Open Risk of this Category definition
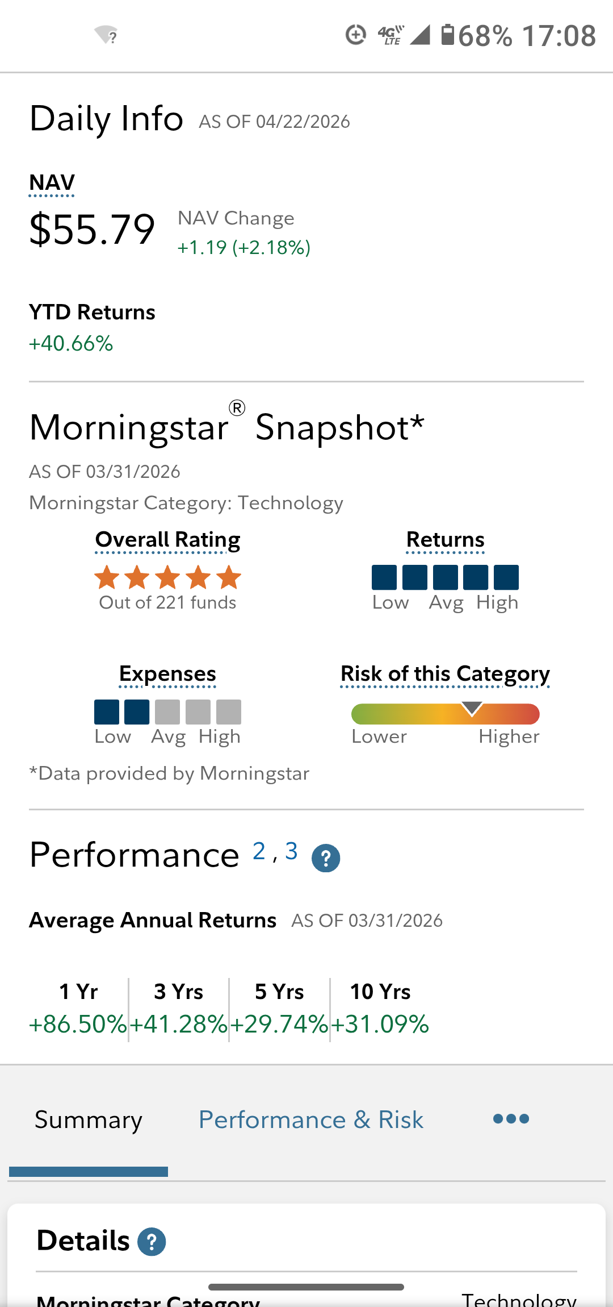Image resolution: width=613 pixels, height=1307 pixels. point(445,674)
